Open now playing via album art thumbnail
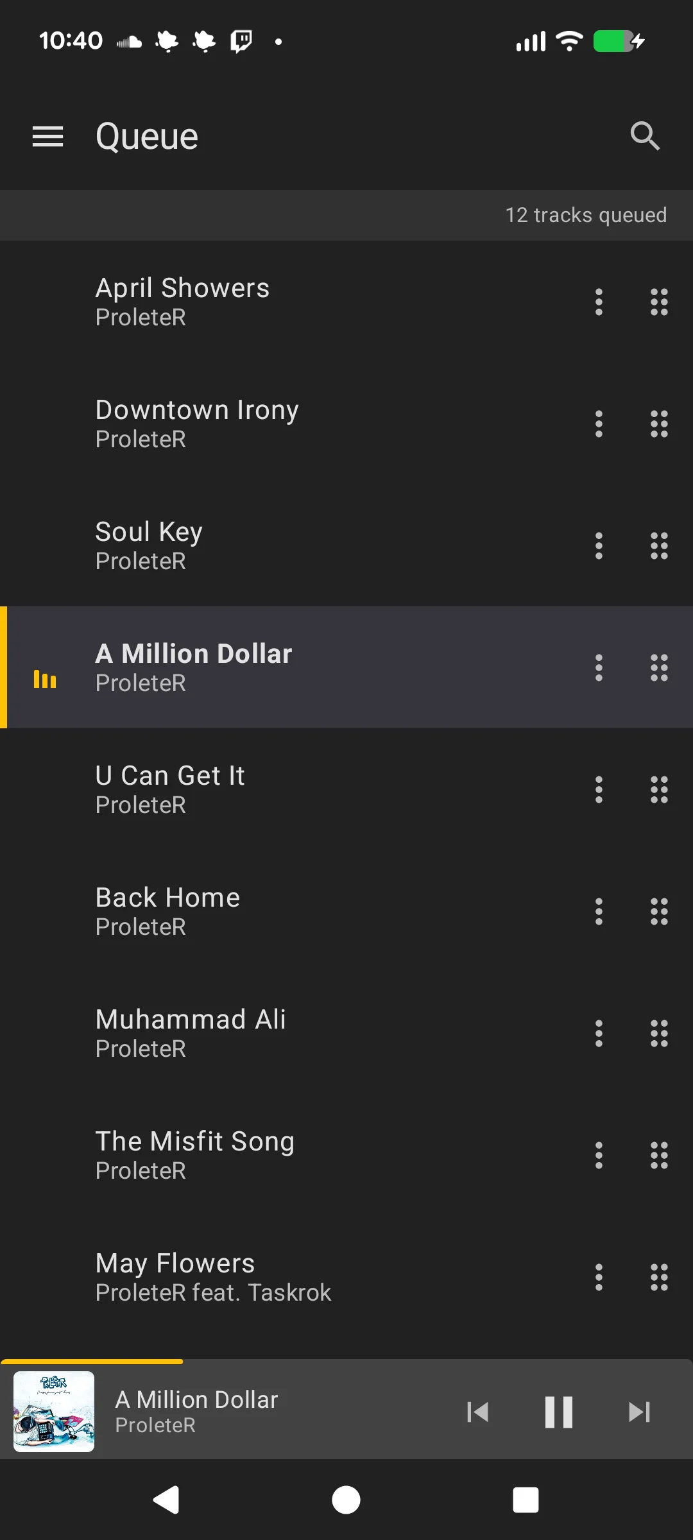This screenshot has height=1540, width=693. coord(54,1412)
